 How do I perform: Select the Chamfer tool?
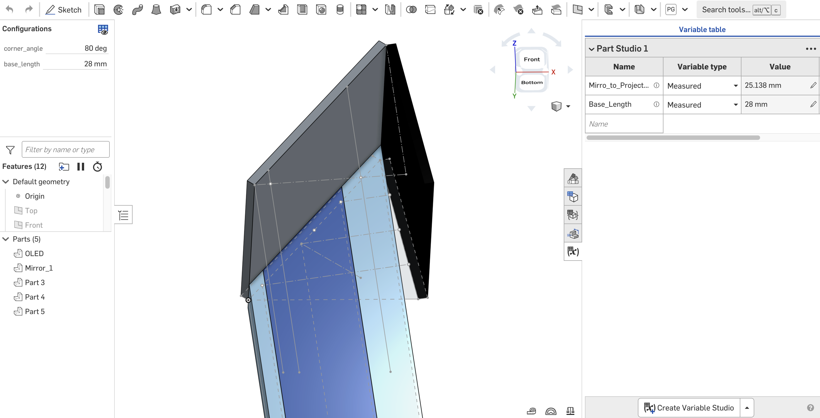(235, 10)
